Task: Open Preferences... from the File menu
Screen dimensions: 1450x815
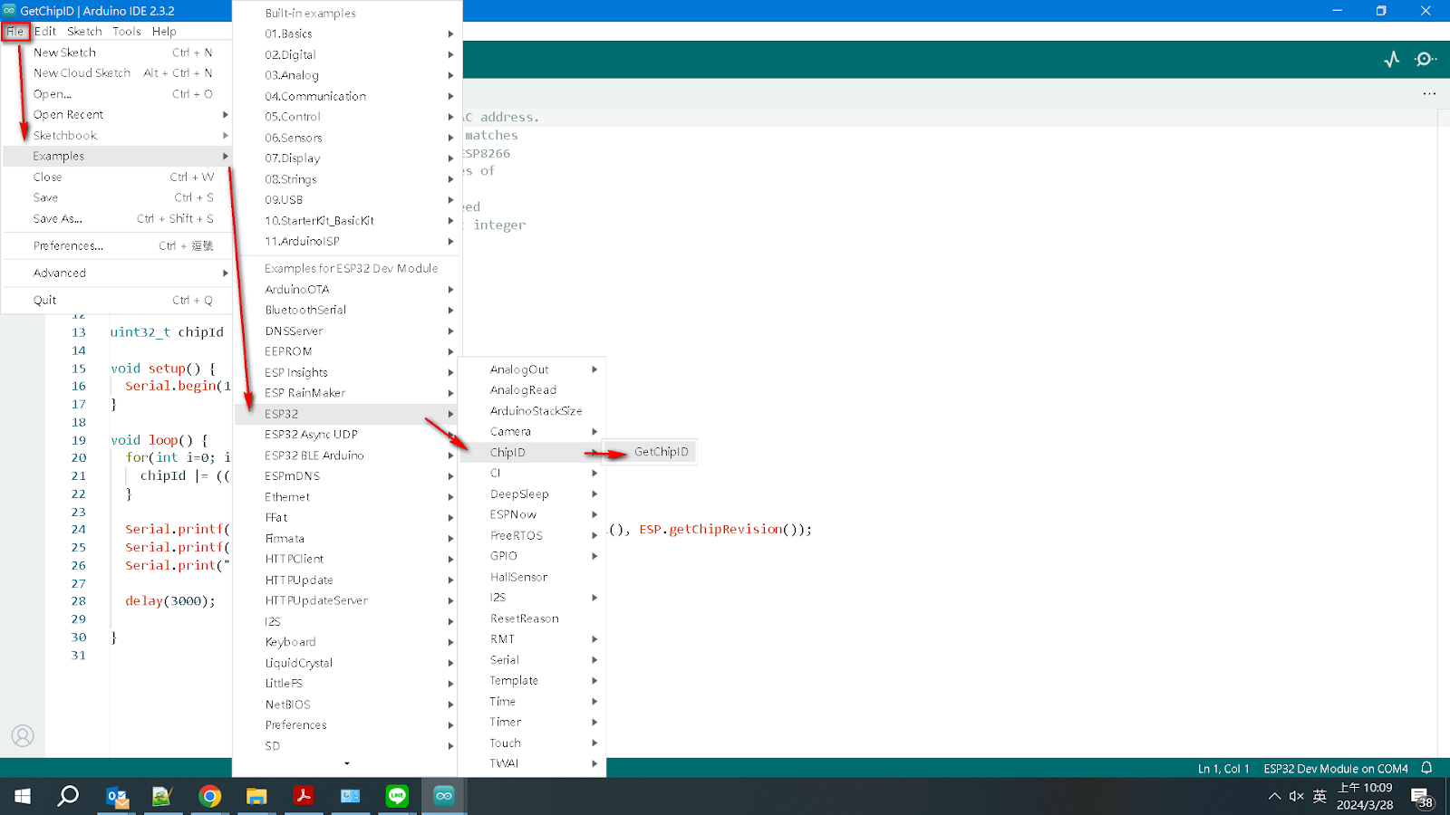Action: (x=117, y=246)
